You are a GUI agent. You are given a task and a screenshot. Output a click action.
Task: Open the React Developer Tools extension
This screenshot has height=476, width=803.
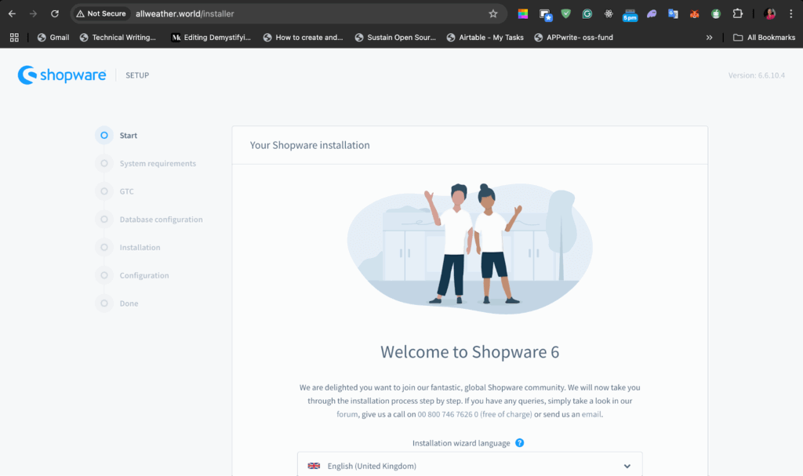click(x=609, y=14)
